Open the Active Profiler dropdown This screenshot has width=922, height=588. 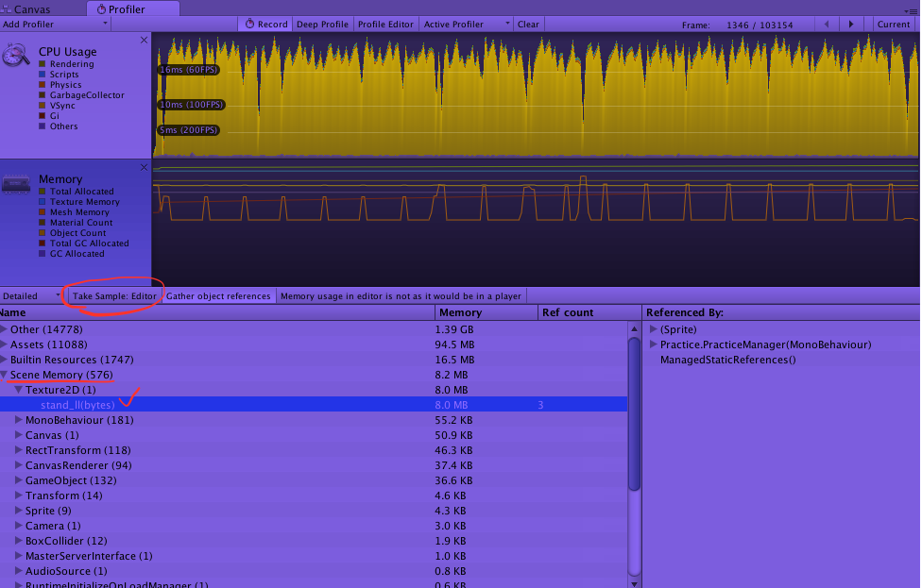click(x=465, y=25)
